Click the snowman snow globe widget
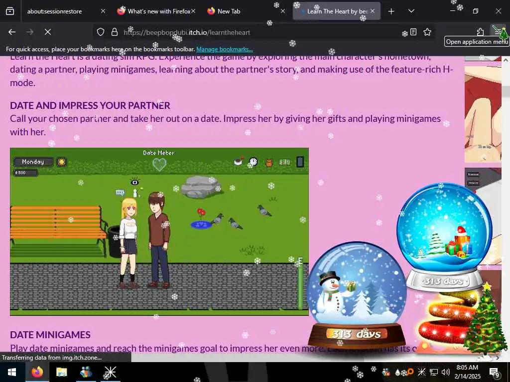The height and width of the screenshot is (382, 510). tap(357, 295)
